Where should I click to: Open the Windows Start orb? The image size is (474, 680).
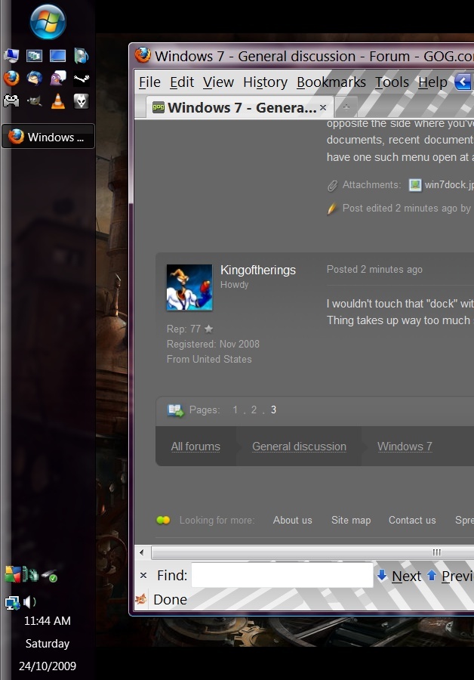(48, 22)
